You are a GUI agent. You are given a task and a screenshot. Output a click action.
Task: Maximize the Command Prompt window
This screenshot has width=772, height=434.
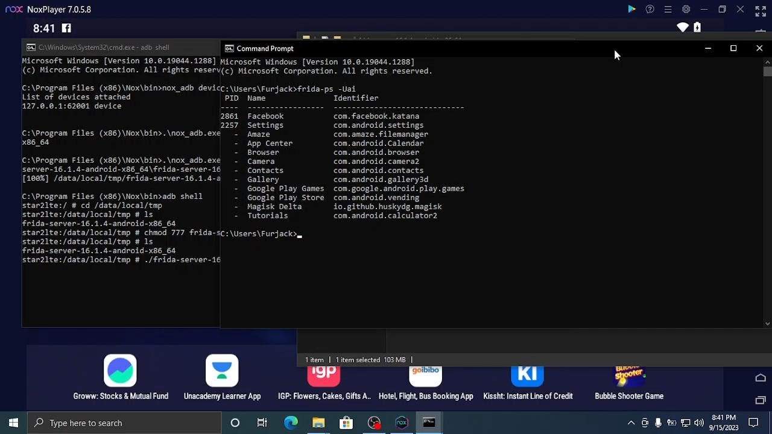pyautogui.click(x=733, y=48)
